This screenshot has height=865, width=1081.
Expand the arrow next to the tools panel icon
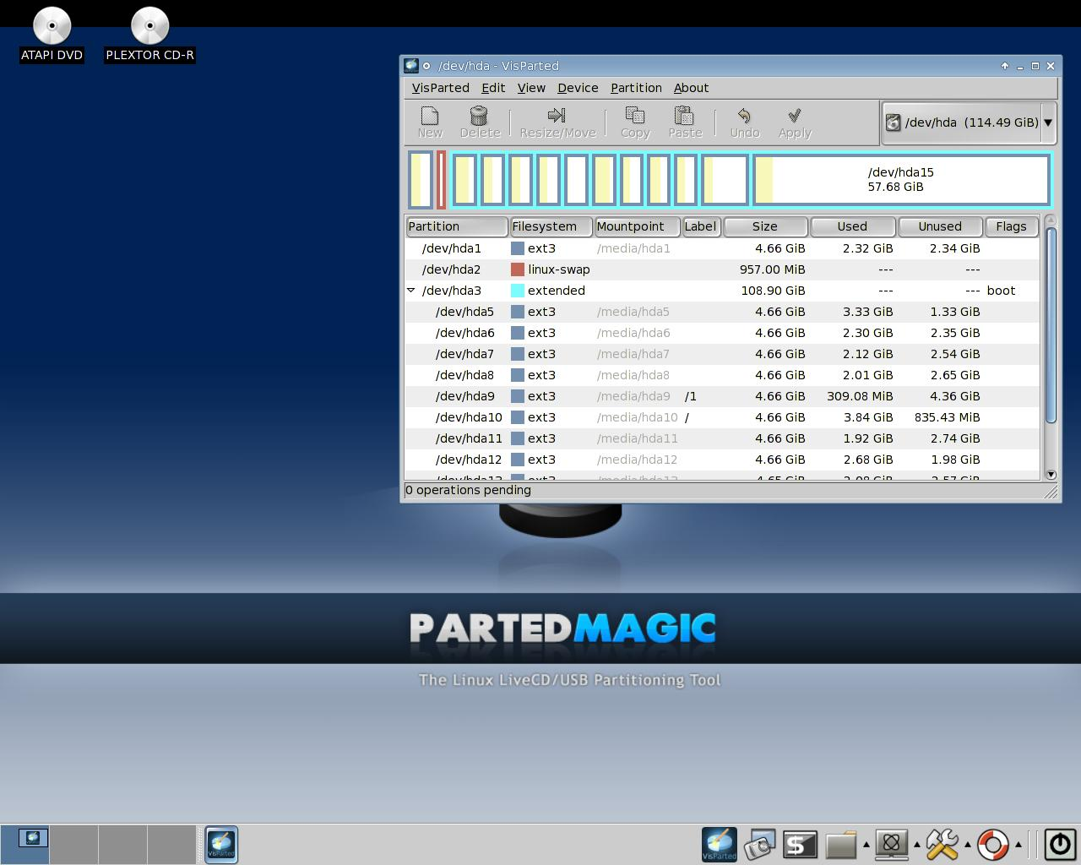click(x=968, y=844)
